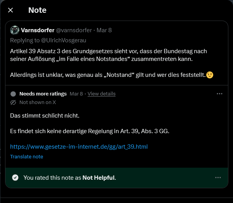
Task: Open the Varnsdorfer display name profile
Action: pos(38,30)
